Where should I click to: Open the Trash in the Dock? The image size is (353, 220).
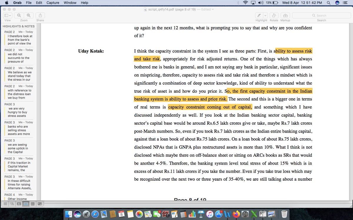coord(284,214)
